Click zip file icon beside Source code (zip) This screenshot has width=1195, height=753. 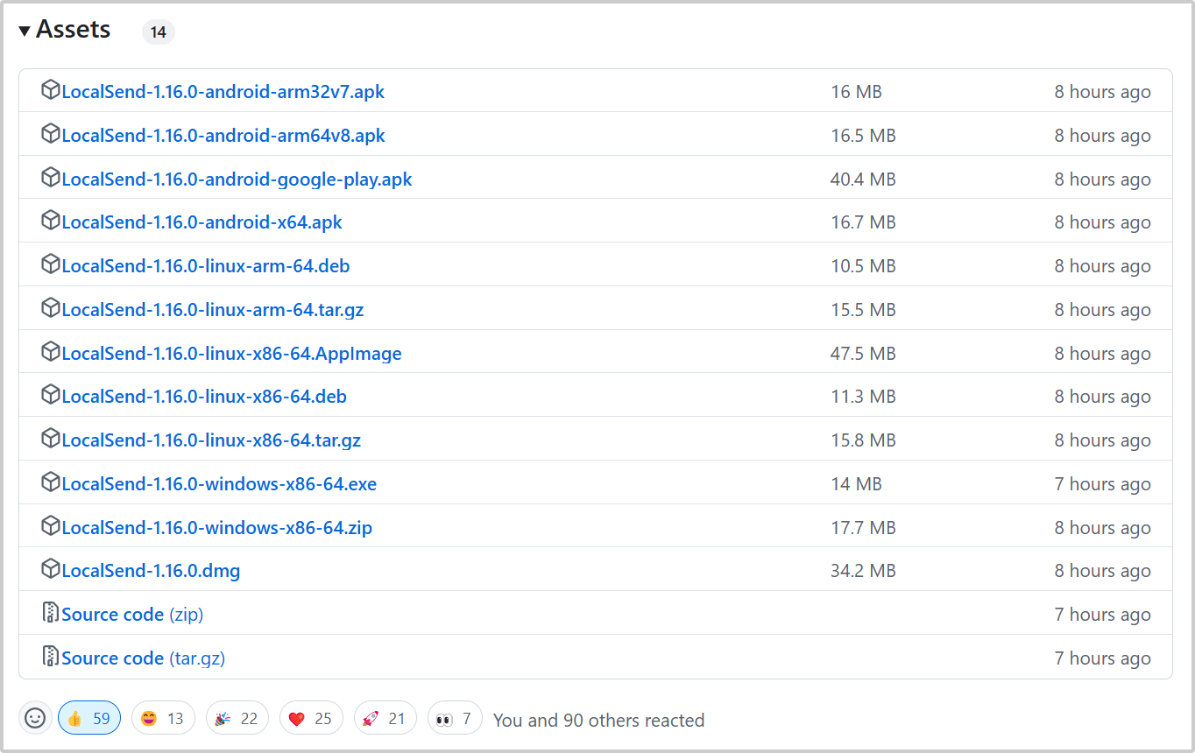pyautogui.click(x=51, y=612)
